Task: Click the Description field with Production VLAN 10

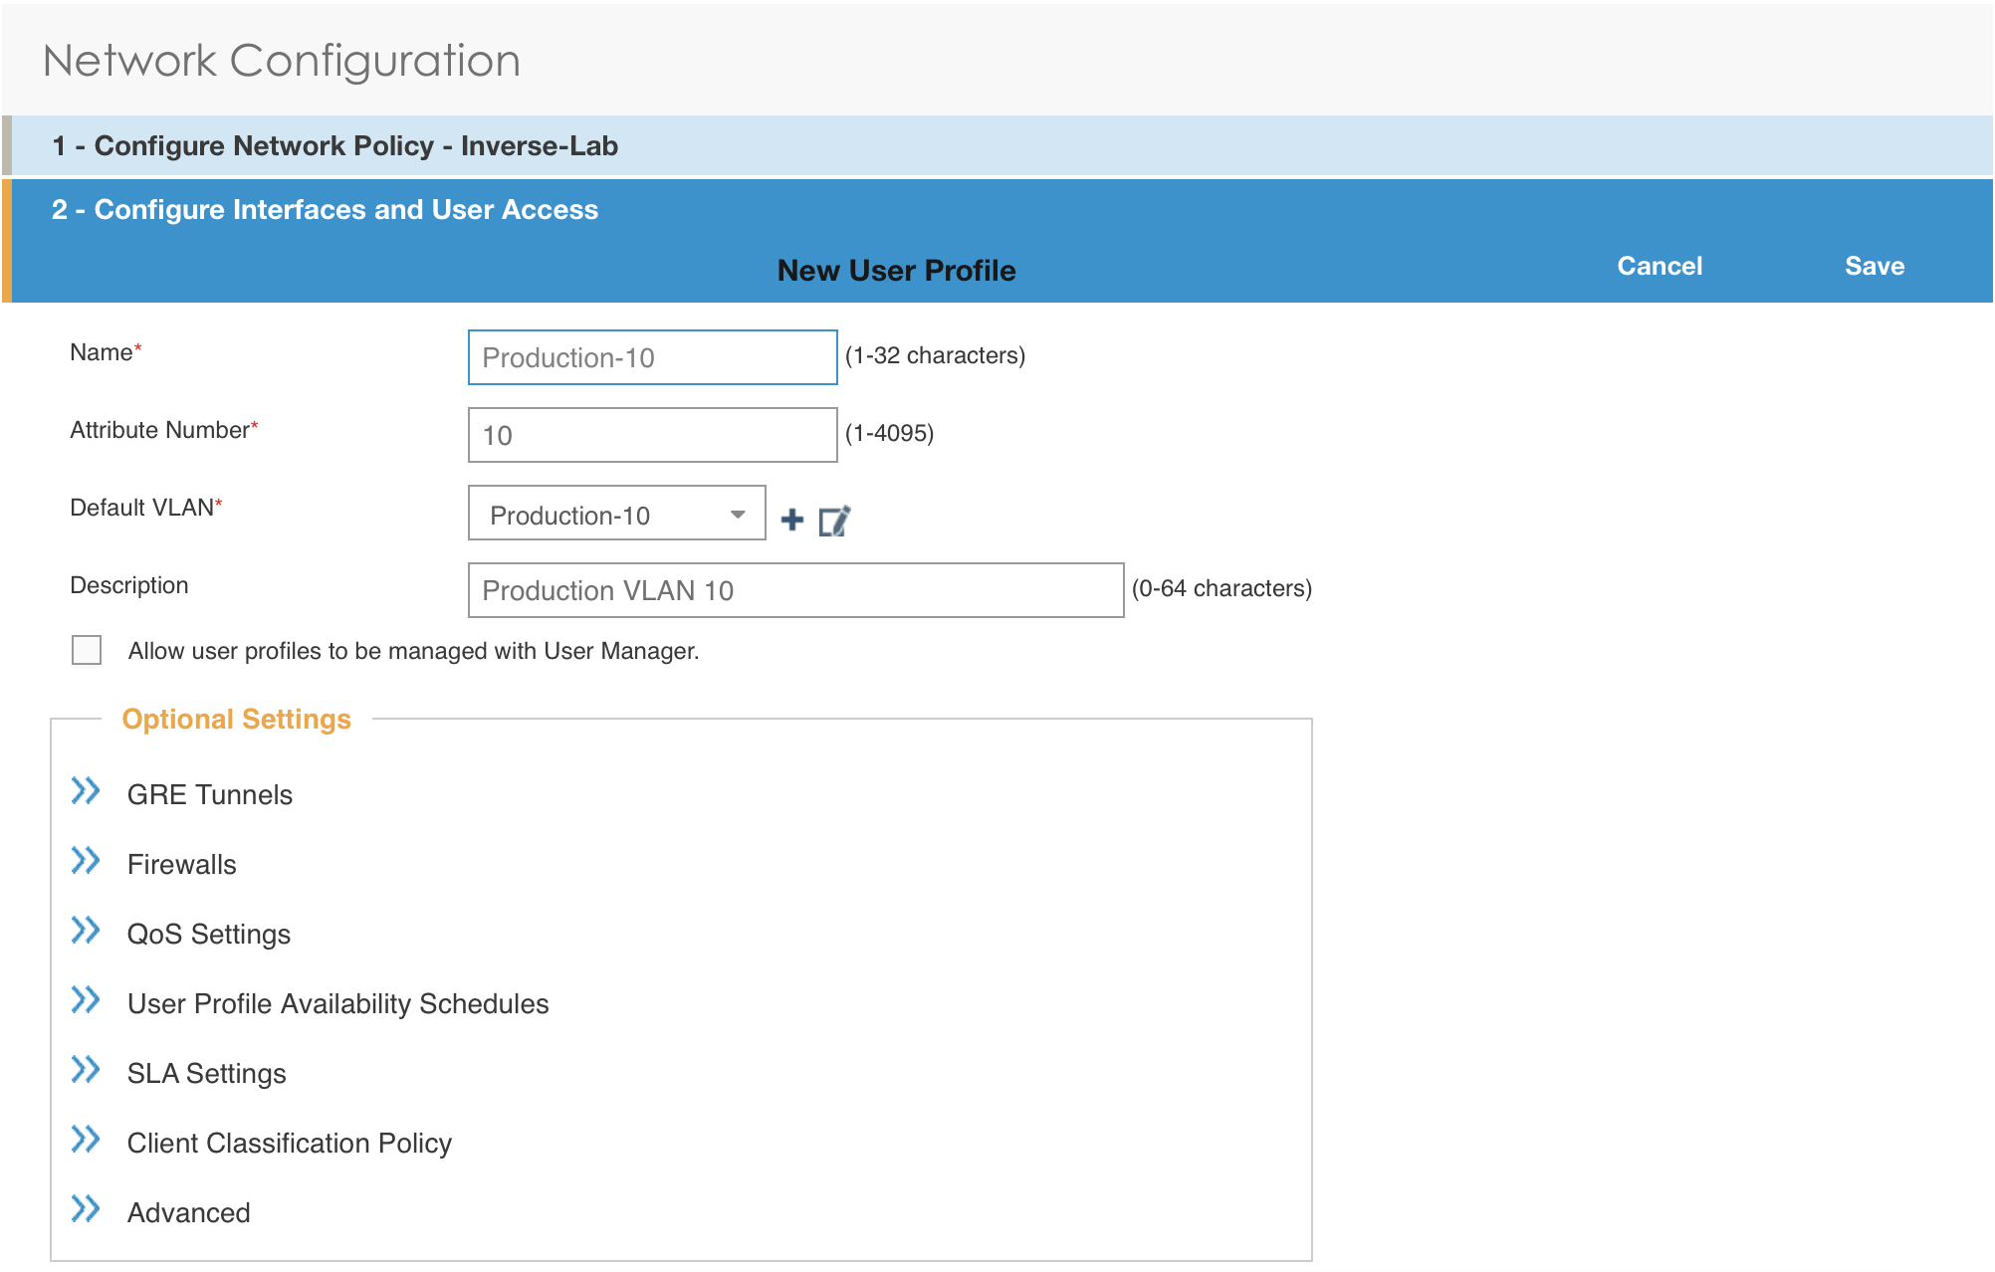Action: (x=795, y=589)
